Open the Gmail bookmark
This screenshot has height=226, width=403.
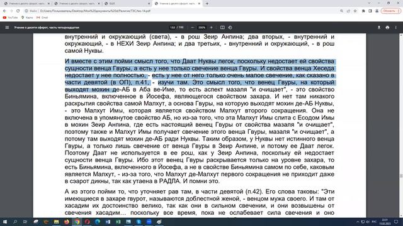click(x=42, y=18)
